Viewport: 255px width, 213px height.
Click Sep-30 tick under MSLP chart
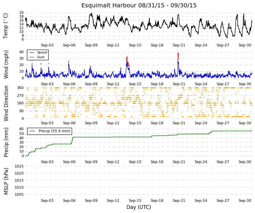click(245, 201)
